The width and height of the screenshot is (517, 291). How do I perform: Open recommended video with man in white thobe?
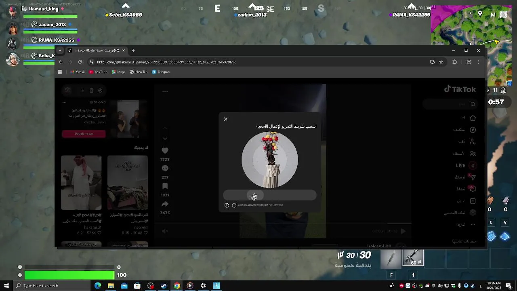pyautogui.click(x=81, y=183)
